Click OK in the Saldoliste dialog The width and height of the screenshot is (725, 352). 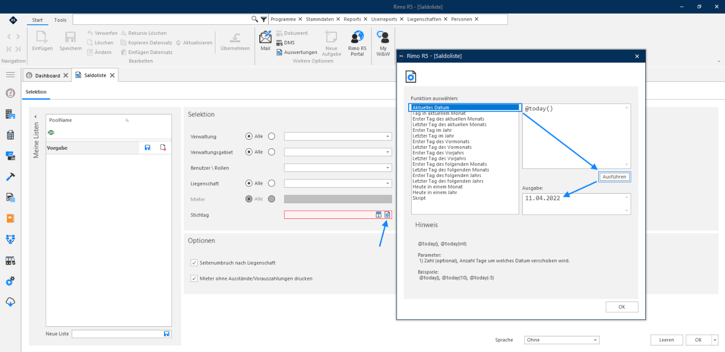click(622, 307)
